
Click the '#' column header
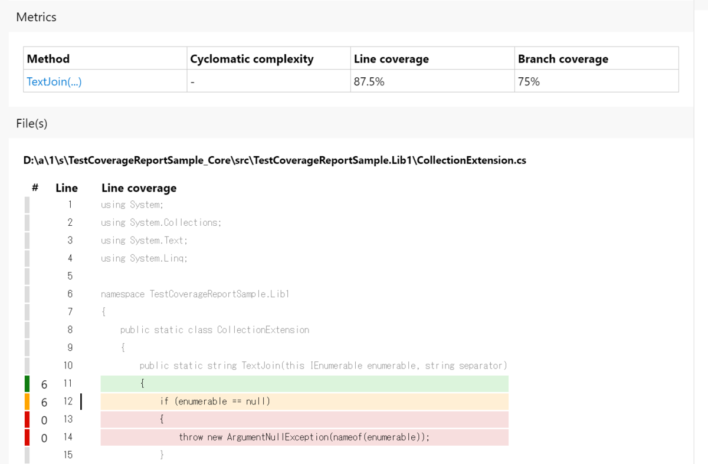click(35, 188)
